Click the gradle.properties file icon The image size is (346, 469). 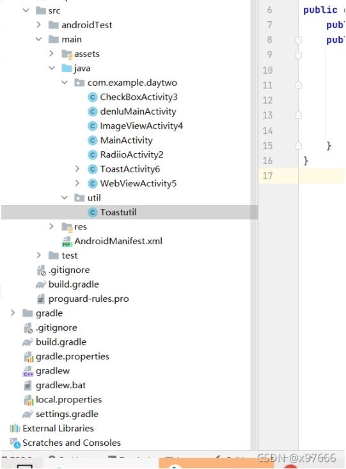pyautogui.click(x=28, y=357)
